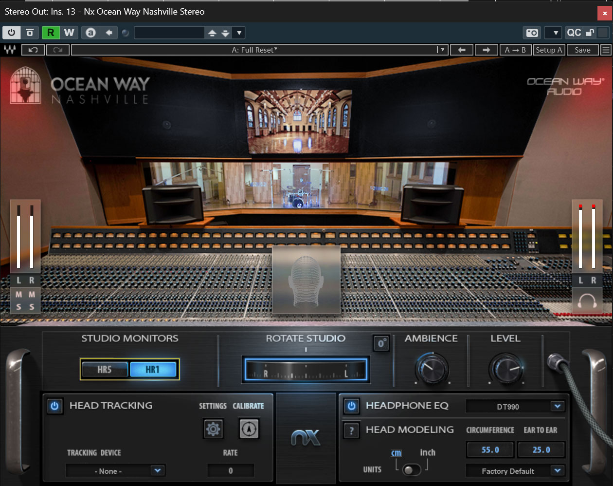Expand the Factory Default dropdown
Viewport: 613px width, 486px height.
click(x=558, y=470)
